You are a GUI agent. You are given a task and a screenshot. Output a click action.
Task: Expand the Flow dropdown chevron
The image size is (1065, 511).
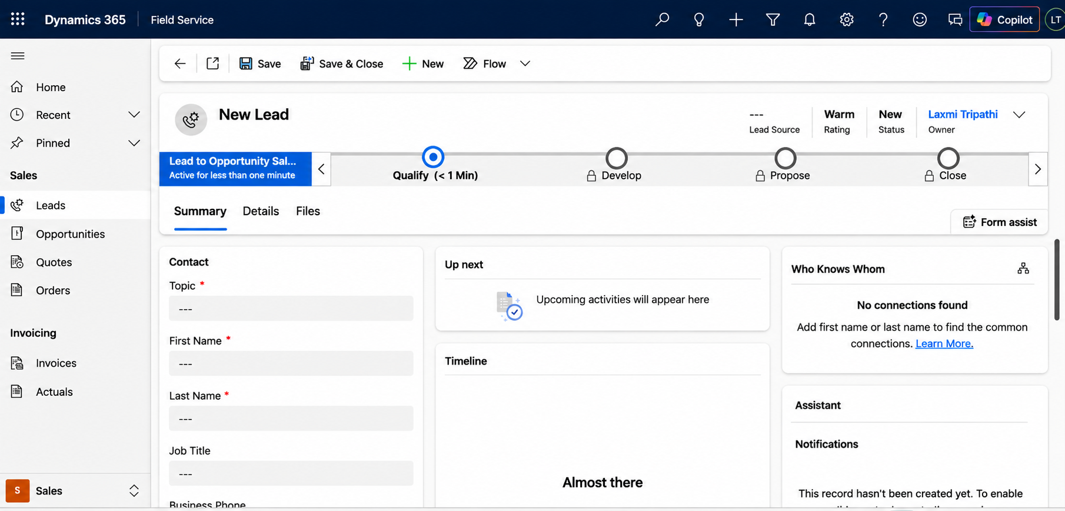pyautogui.click(x=525, y=64)
